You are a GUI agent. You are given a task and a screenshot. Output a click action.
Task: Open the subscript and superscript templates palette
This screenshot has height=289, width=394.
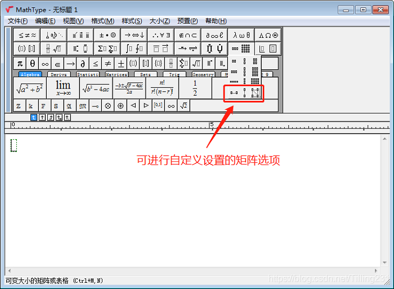click(x=80, y=48)
